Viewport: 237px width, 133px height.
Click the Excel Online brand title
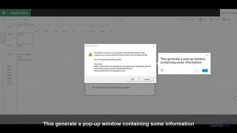coord(19,13)
